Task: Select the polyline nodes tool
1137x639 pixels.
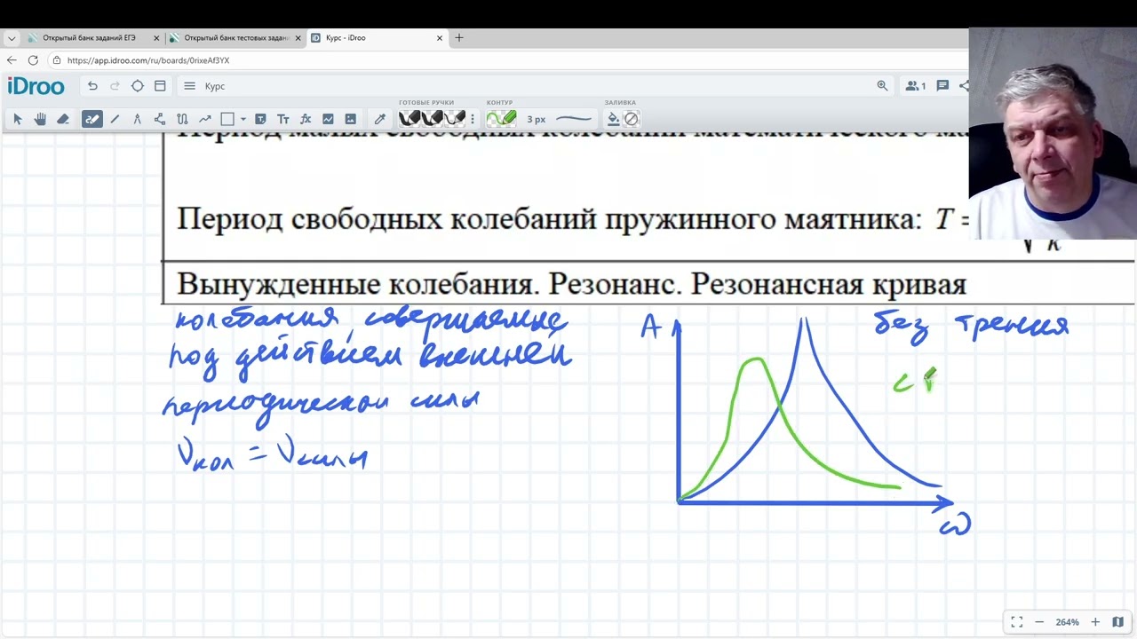Action: tap(160, 119)
